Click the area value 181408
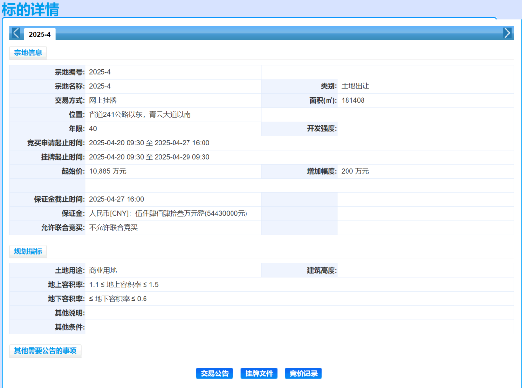Screen dimensions: 522x388 [353, 100]
